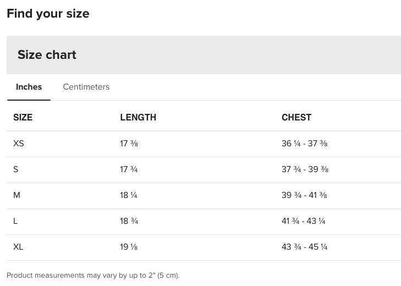Click the M length value 18 ¼
Viewport: 401px width, 286px height.
click(129, 195)
